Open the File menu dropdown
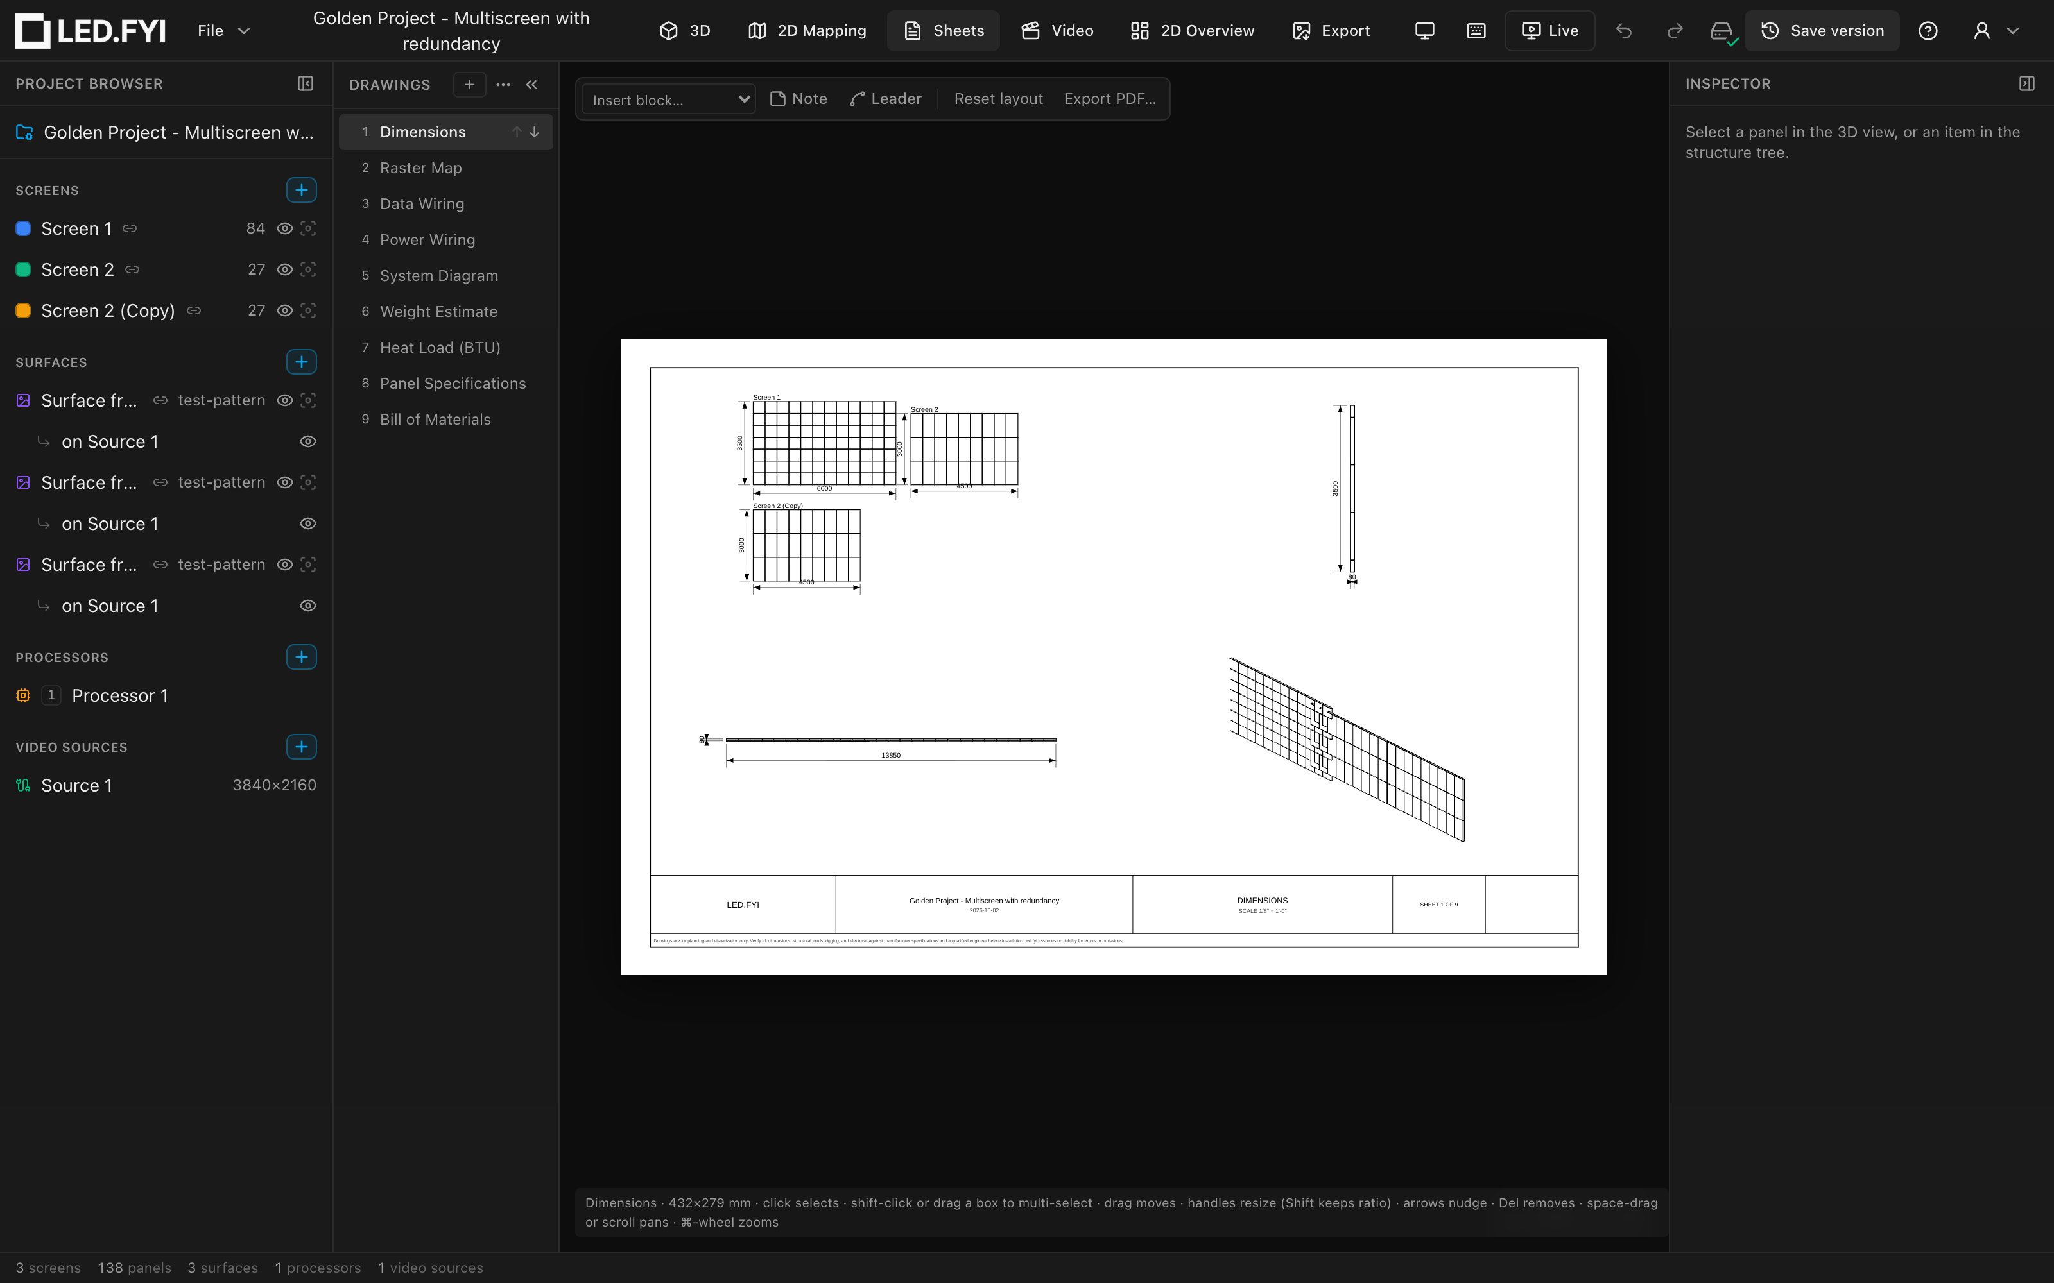Image resolution: width=2054 pixels, height=1283 pixels. [x=223, y=31]
